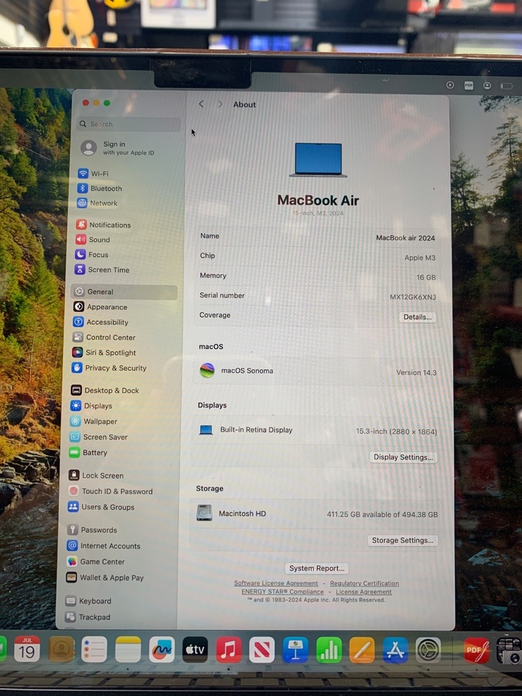The width and height of the screenshot is (522, 696).
Task: Open the PDF app in the Dock
Action: 476,650
